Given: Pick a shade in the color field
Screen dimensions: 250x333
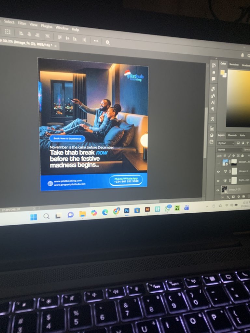Looking at the screenshot, I should point(238,98).
